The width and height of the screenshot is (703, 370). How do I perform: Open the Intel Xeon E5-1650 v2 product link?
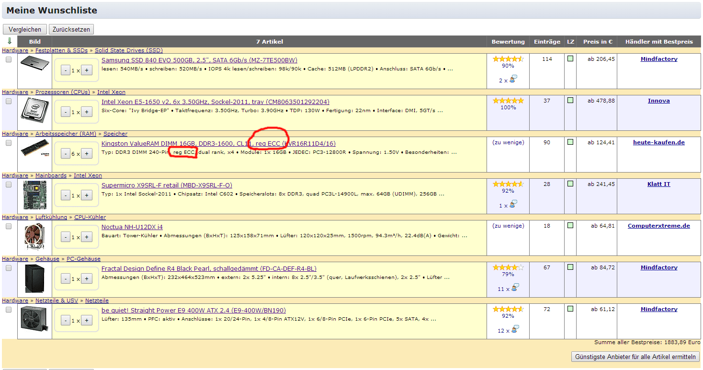click(x=215, y=102)
